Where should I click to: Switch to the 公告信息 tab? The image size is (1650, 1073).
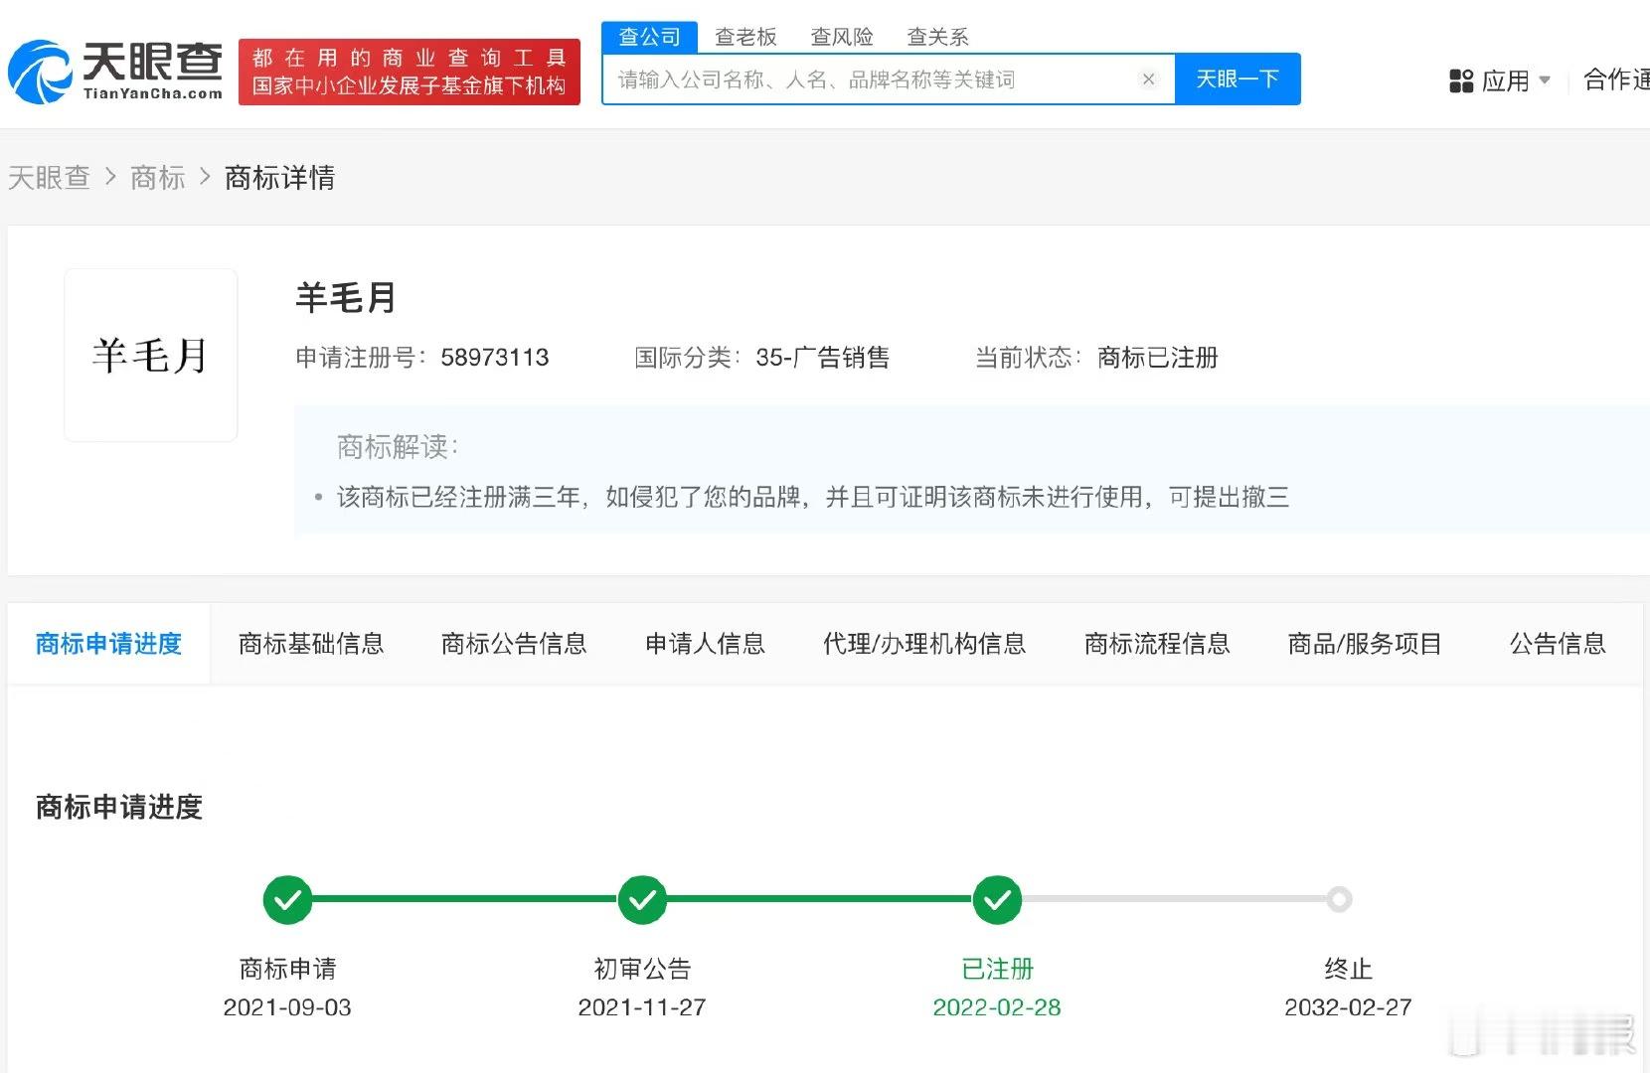tap(1558, 644)
